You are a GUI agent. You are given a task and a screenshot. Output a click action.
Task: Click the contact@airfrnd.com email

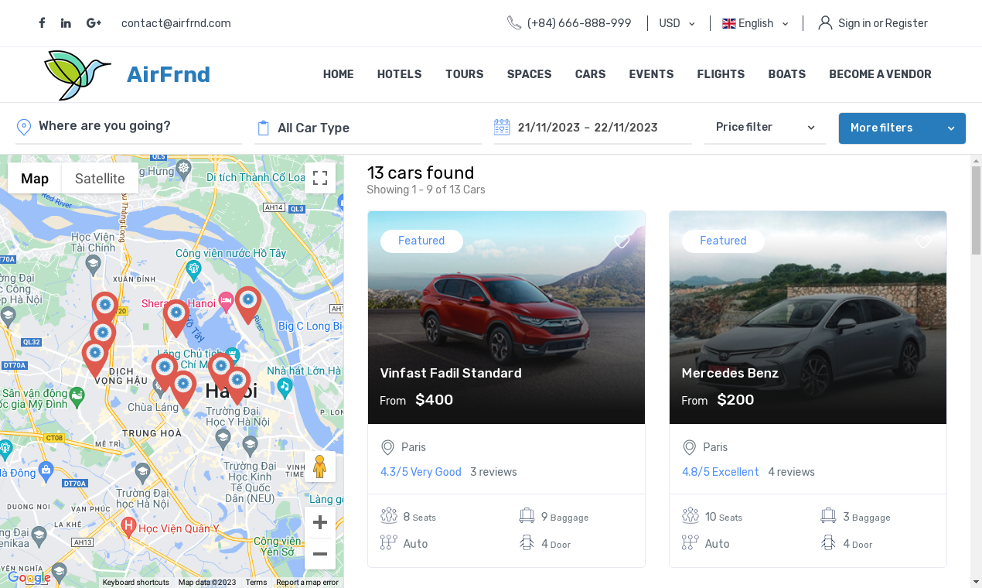click(x=176, y=23)
